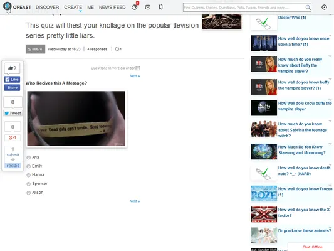Viewport: 334px width, 251px height.
Task: Open the settings gear icon
Action: click(324, 8)
